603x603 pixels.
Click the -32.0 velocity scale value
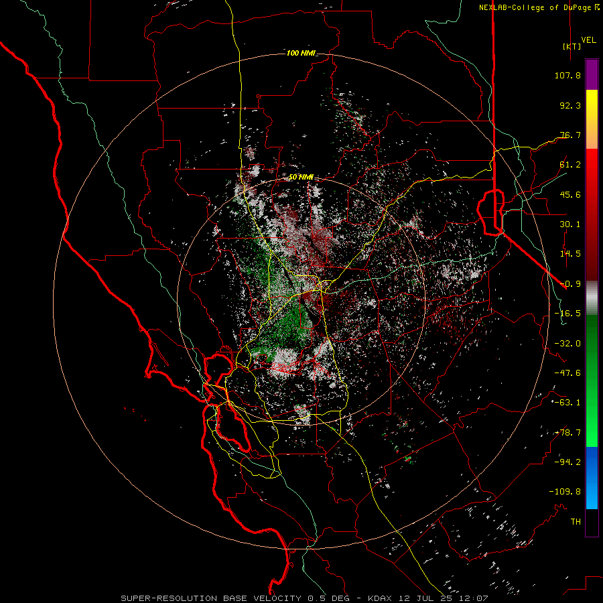pos(567,344)
